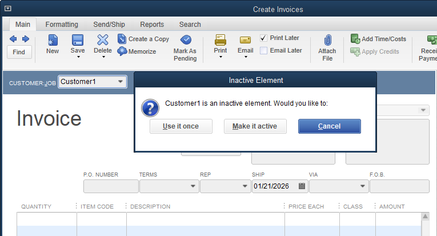Click the Print icon
Image resolution: width=437 pixels, height=236 pixels.
220,40
